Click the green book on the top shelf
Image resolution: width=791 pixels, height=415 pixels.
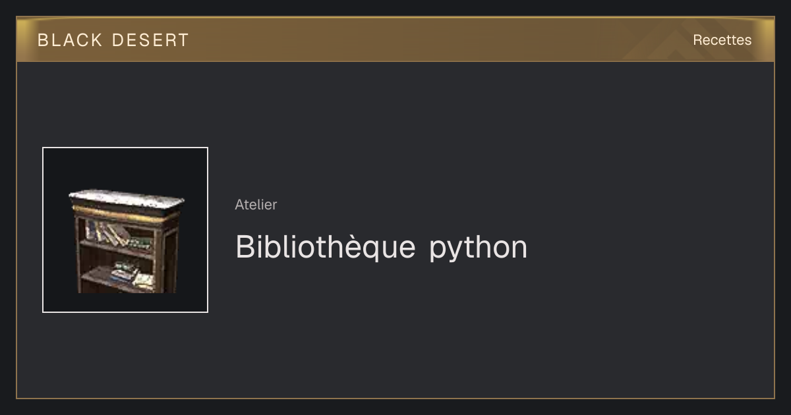(x=140, y=241)
